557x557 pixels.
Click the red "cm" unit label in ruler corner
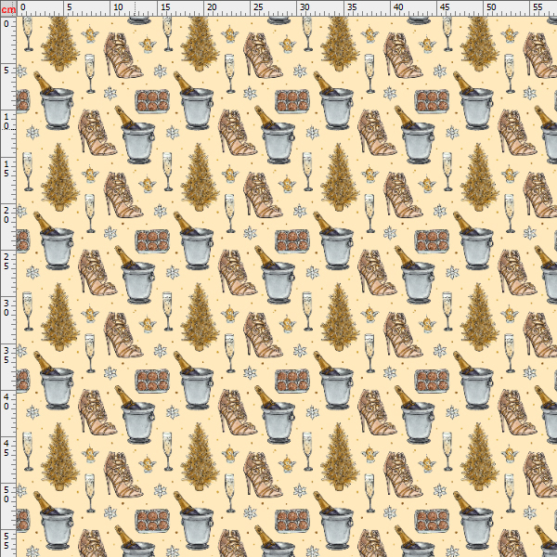point(8,9)
